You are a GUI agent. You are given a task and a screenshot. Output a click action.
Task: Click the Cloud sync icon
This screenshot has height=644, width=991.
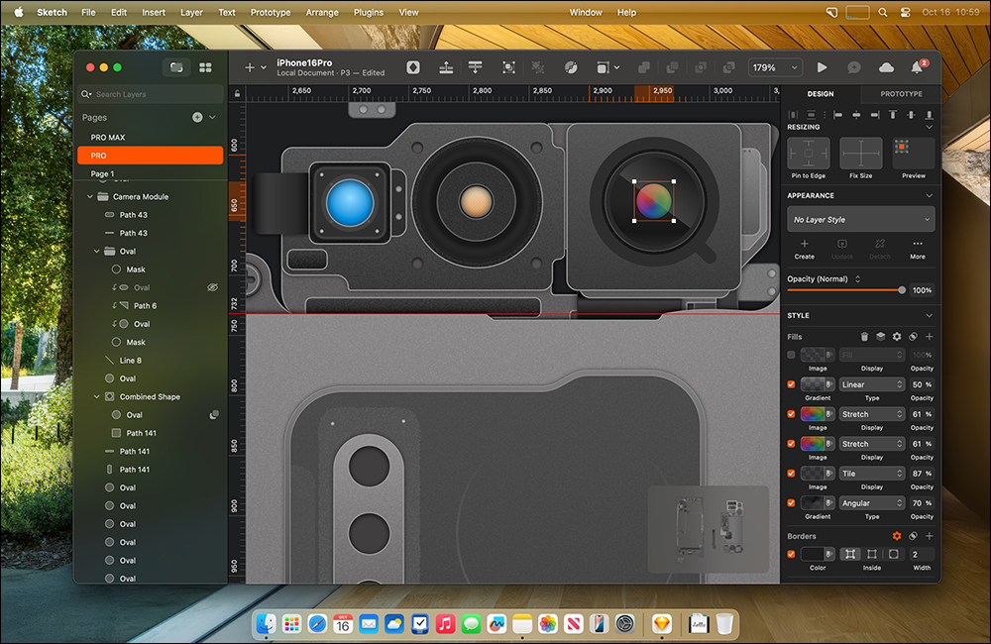(886, 67)
